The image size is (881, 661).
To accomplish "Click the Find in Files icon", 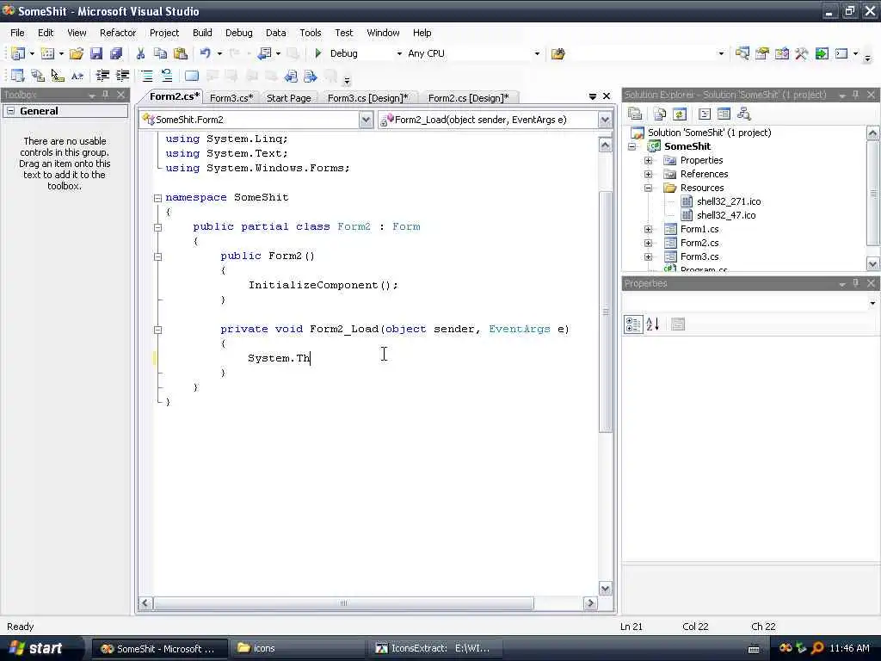I will (558, 53).
